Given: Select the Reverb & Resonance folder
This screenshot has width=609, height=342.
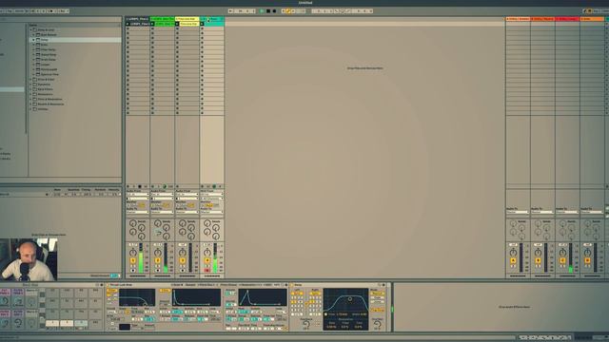Looking at the screenshot, I should point(50,104).
